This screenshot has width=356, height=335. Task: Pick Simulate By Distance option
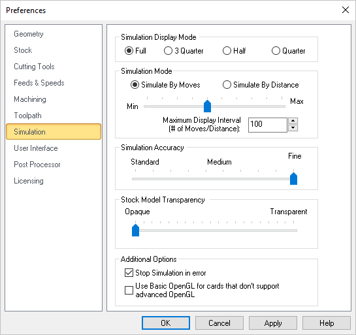point(261,85)
